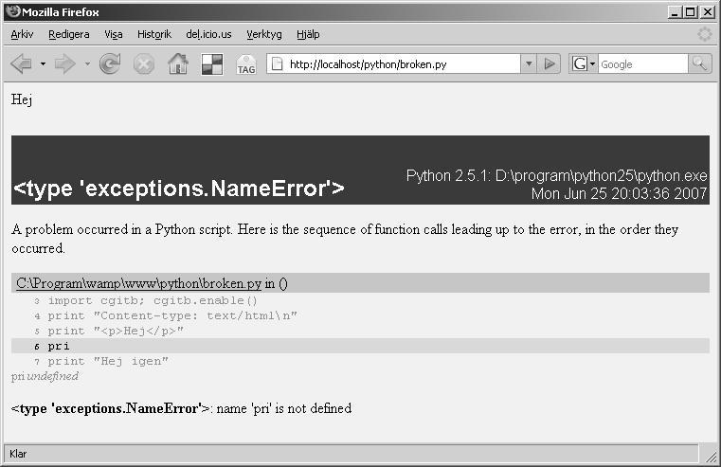The image size is (721, 467).
Task: Click the Firefox activity throbber icon
Action: pyautogui.click(x=705, y=34)
